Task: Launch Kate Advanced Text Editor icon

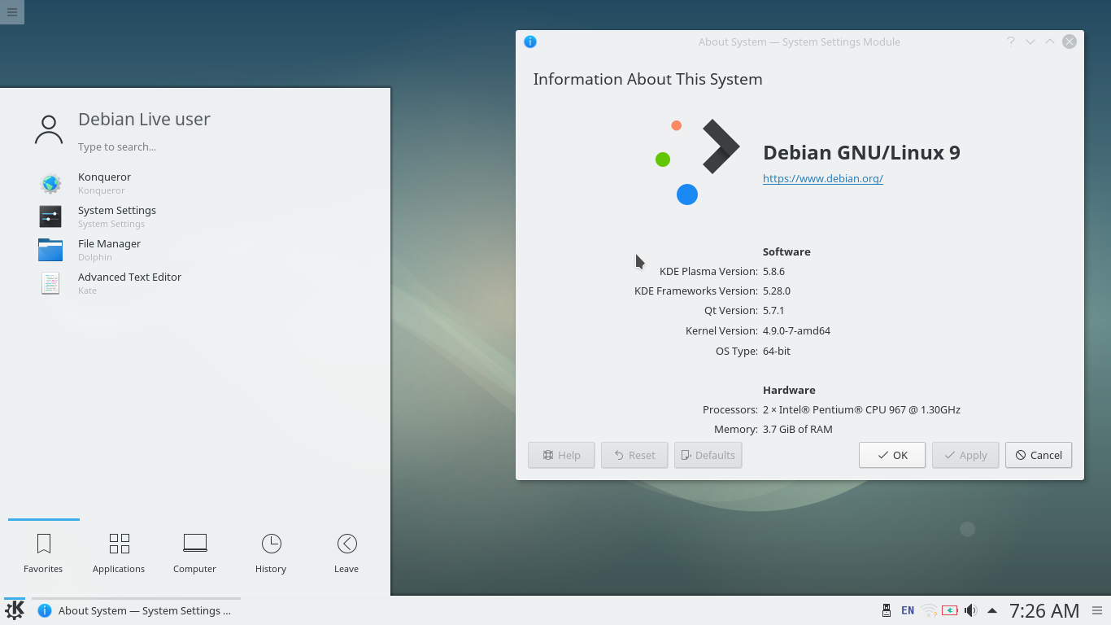Action: (50, 283)
